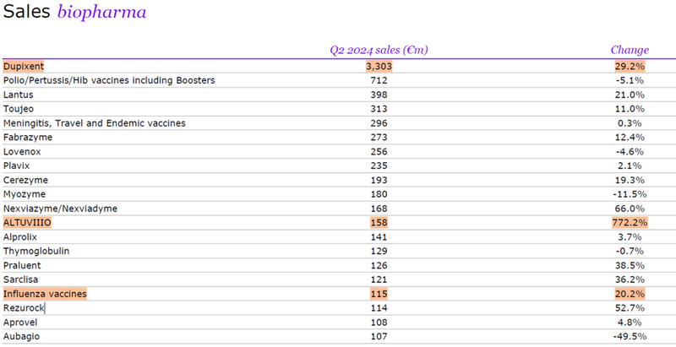
Task: Click the Fabrazyme 12.4% change value
Action: tap(630, 138)
